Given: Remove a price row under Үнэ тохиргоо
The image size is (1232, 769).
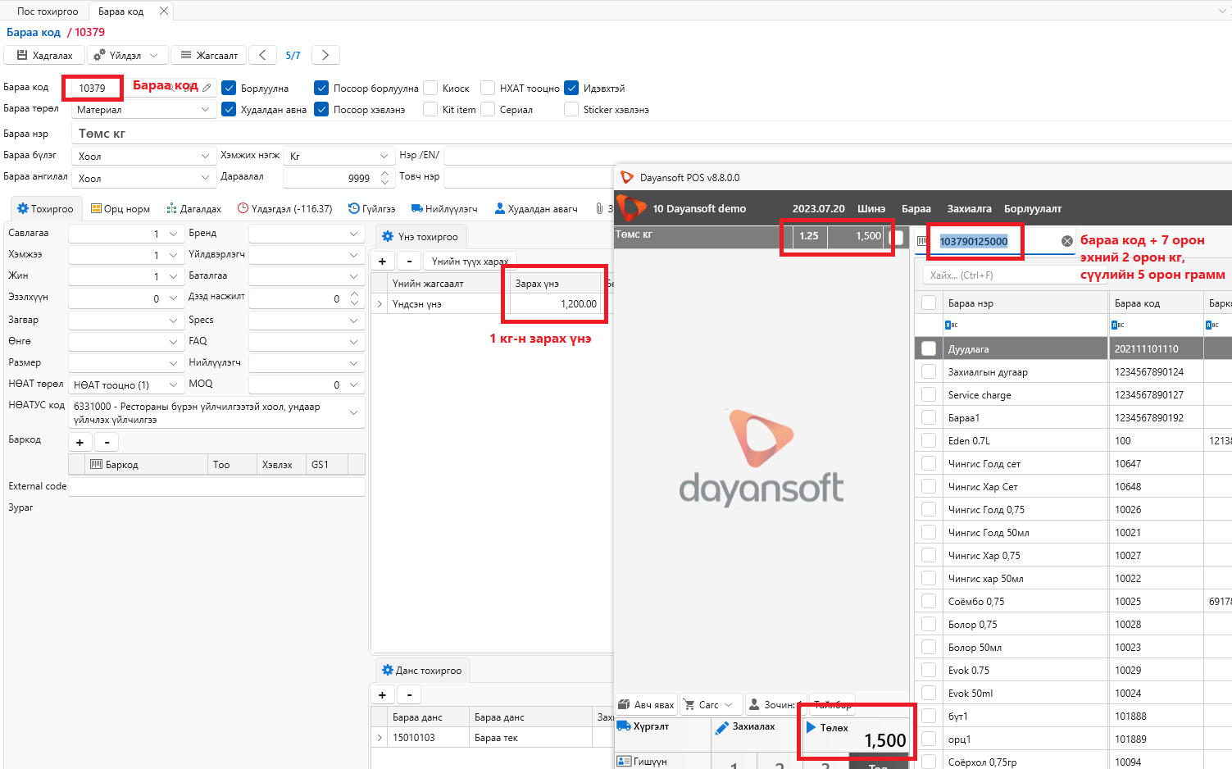Looking at the screenshot, I should (409, 262).
